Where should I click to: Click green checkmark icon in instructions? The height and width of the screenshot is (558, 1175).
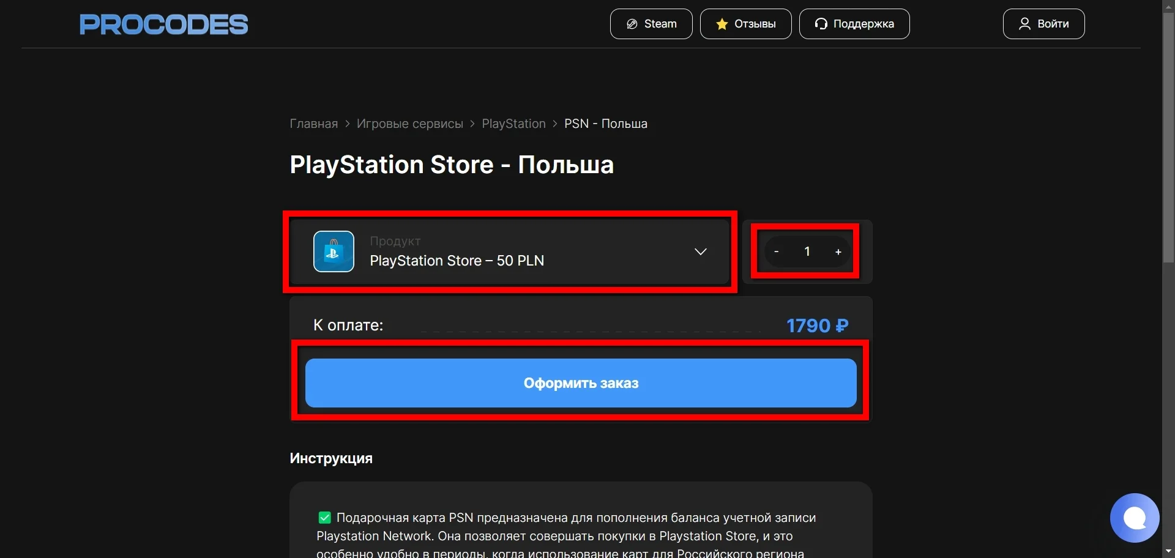(324, 518)
